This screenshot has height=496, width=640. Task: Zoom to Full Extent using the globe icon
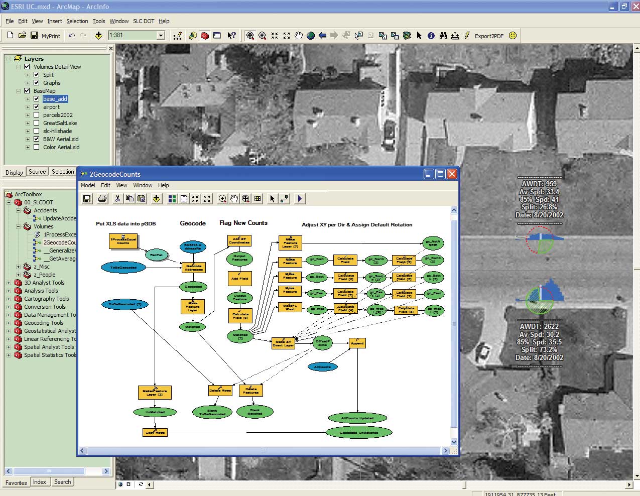[310, 36]
